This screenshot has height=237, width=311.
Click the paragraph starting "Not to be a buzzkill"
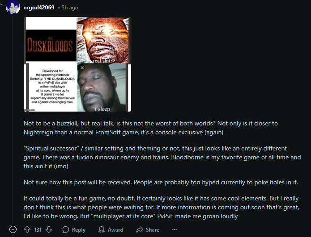pyautogui.click(x=151, y=128)
